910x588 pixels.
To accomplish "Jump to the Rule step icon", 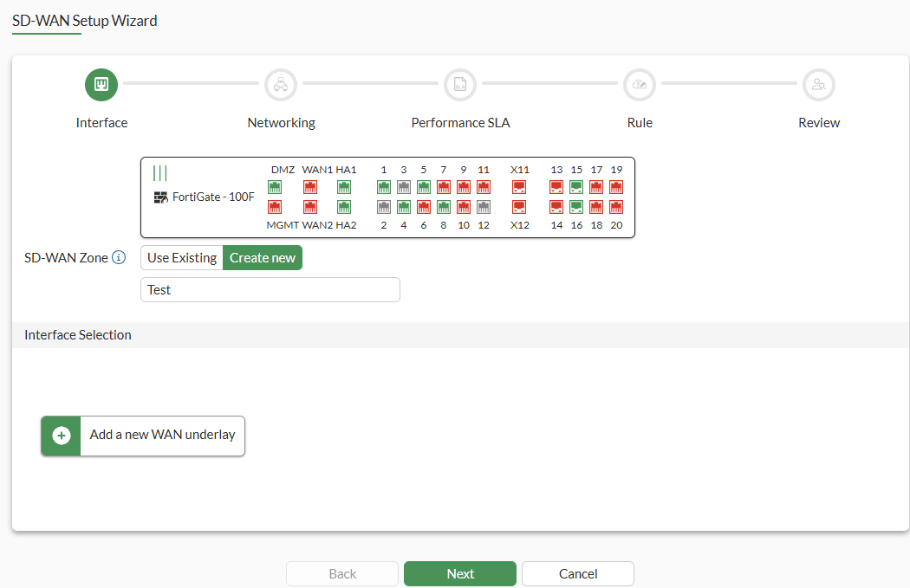I will (x=640, y=85).
